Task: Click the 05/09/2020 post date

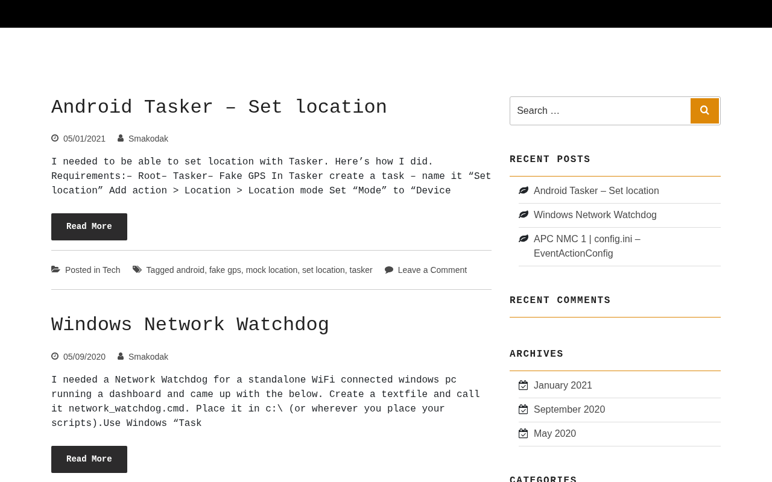Action: click(84, 357)
